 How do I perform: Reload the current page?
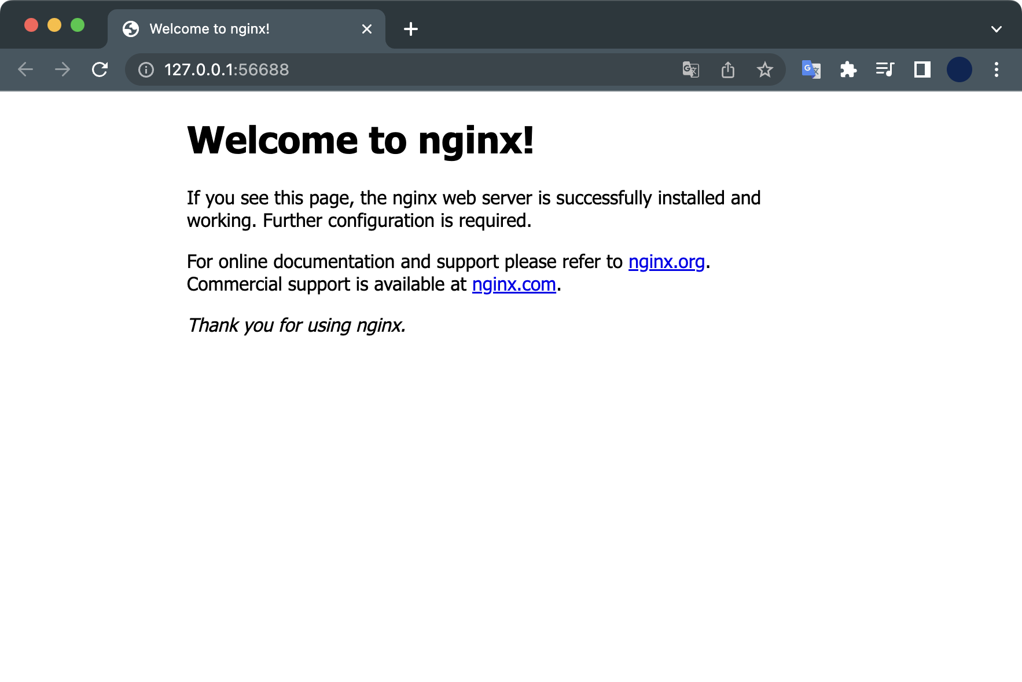click(x=100, y=69)
